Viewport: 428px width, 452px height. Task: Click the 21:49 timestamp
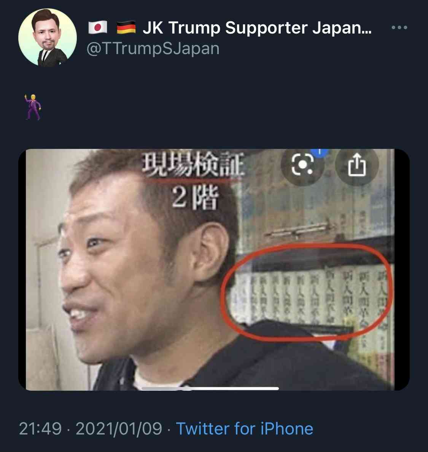(40, 428)
